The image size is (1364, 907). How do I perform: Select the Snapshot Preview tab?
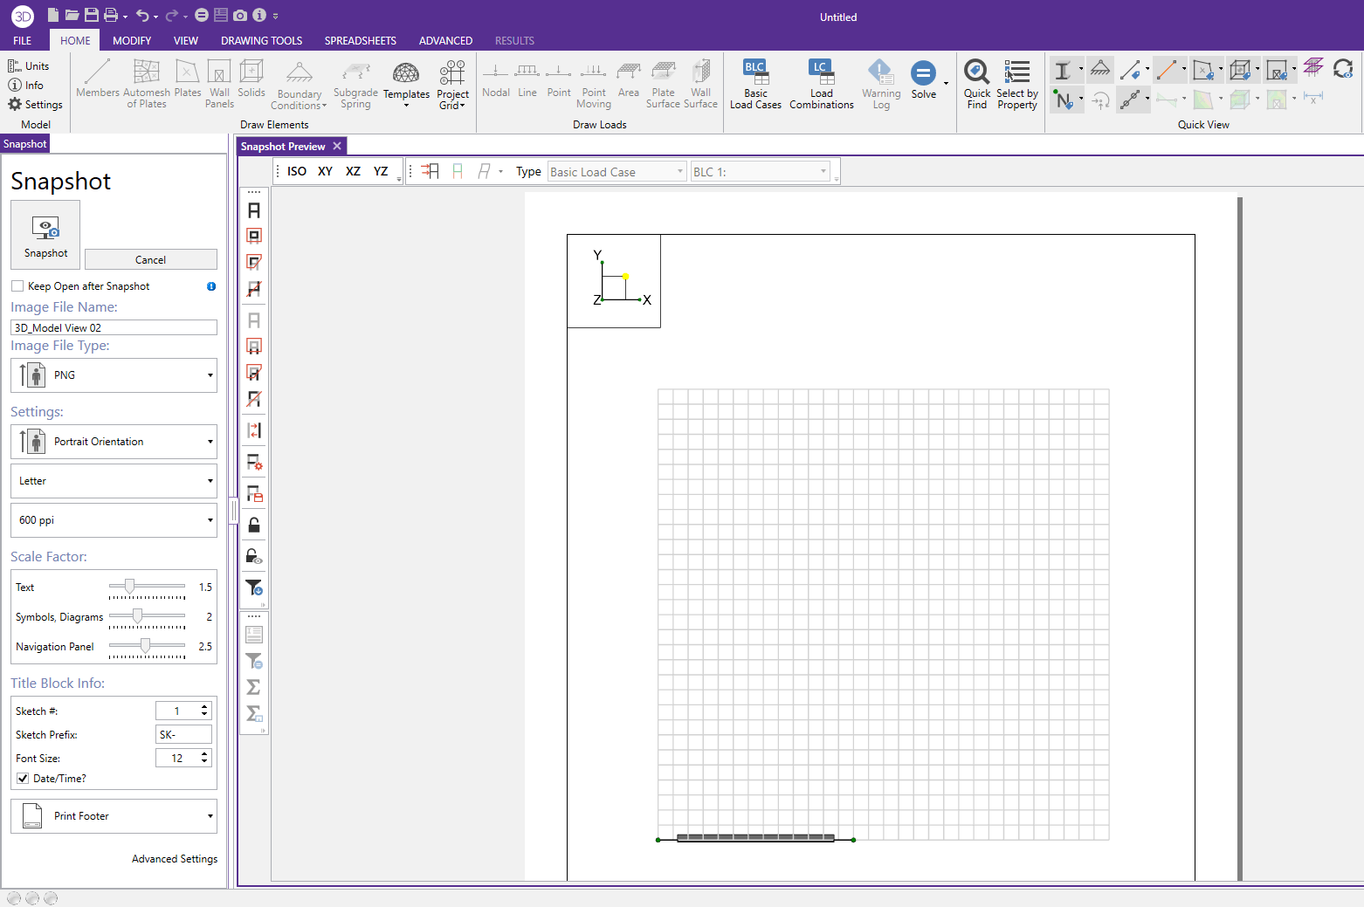pos(284,146)
